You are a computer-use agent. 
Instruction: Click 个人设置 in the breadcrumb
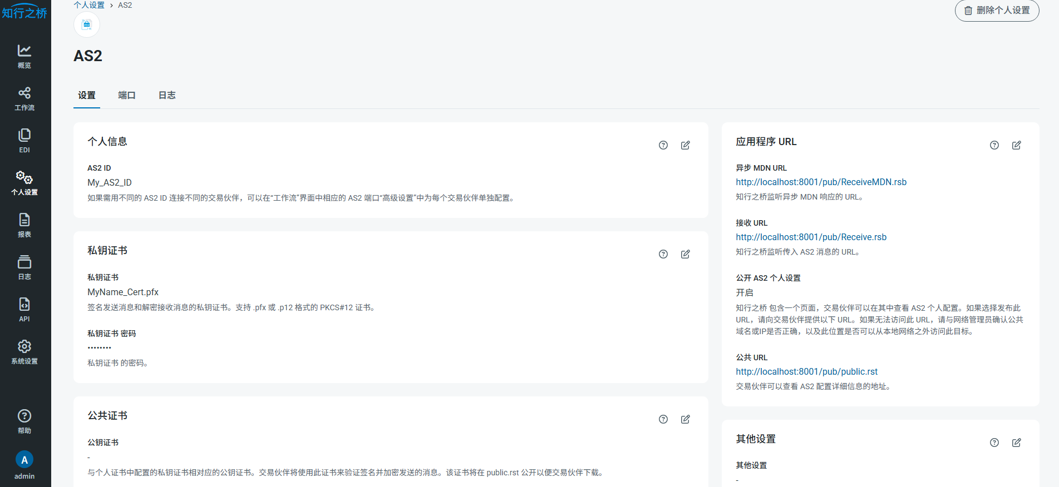[89, 5]
